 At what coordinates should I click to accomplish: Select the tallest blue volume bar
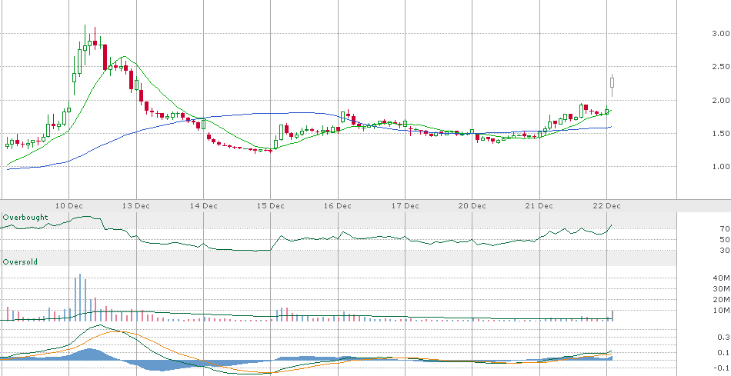[80, 297]
